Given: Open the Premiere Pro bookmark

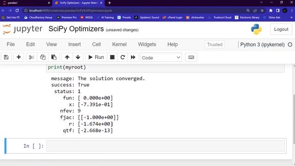Looking at the screenshot, I should 66,18.
